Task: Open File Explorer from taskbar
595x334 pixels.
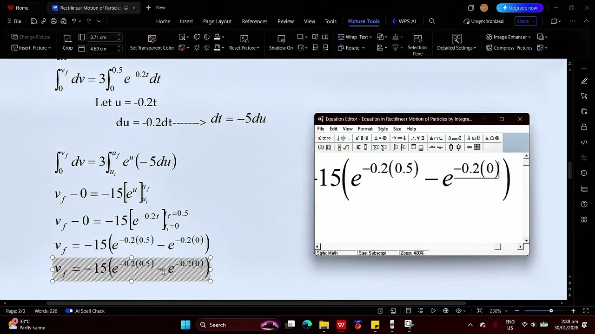Action: coord(324,325)
